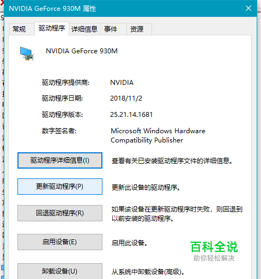The width and height of the screenshot is (261, 279).
Task: Click the description 从系统中卸载设备(高级)
Action: click(148, 272)
